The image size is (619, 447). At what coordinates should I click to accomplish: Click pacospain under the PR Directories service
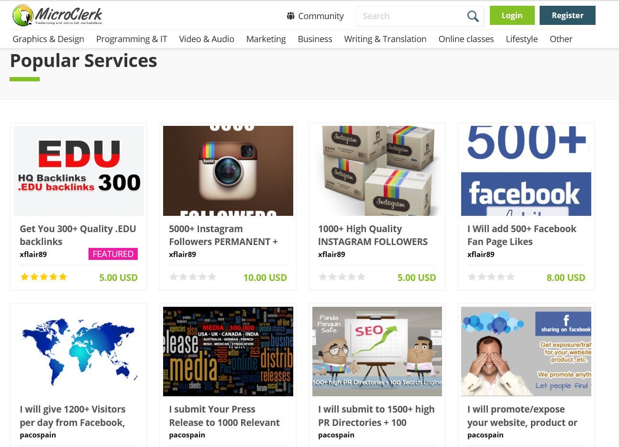click(x=336, y=435)
